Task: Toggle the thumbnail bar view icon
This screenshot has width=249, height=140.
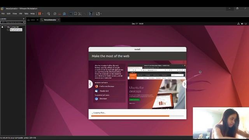Action: tap(75, 14)
